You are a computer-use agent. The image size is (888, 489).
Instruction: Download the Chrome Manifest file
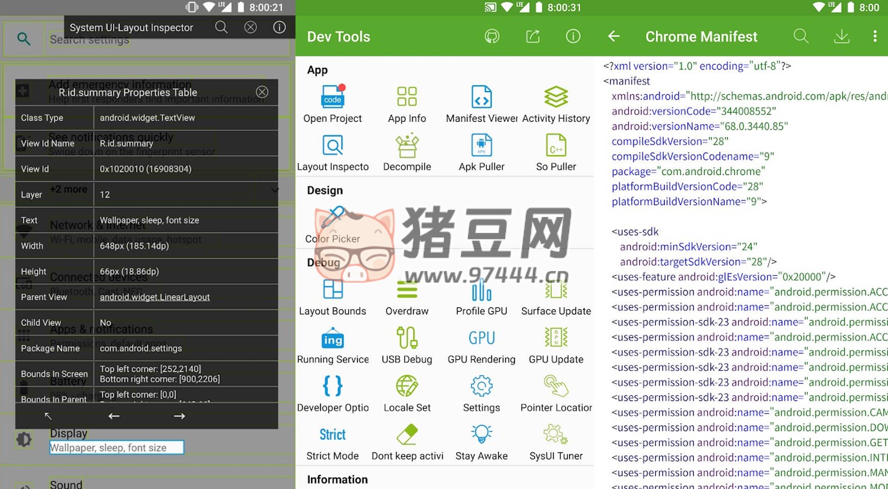click(x=842, y=36)
